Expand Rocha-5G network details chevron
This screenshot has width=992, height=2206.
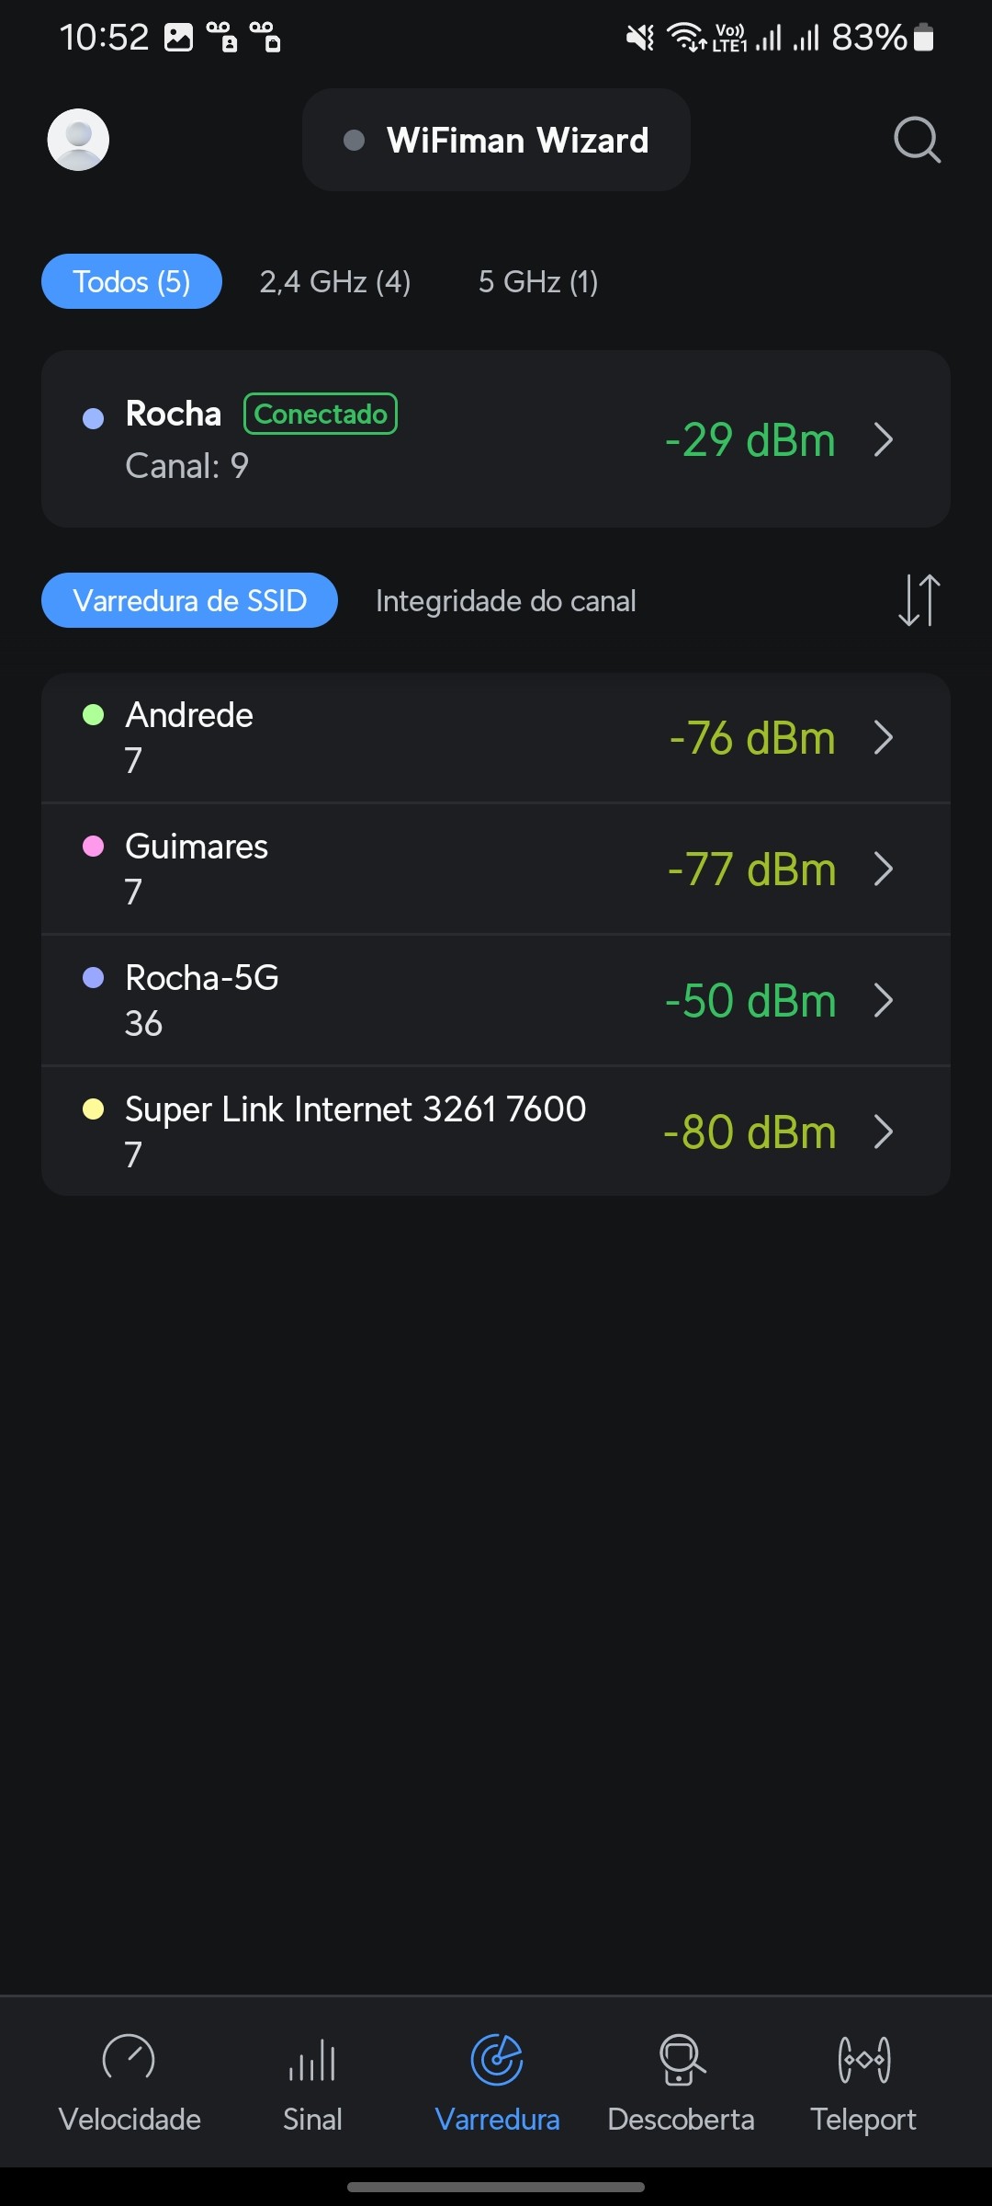(884, 1000)
